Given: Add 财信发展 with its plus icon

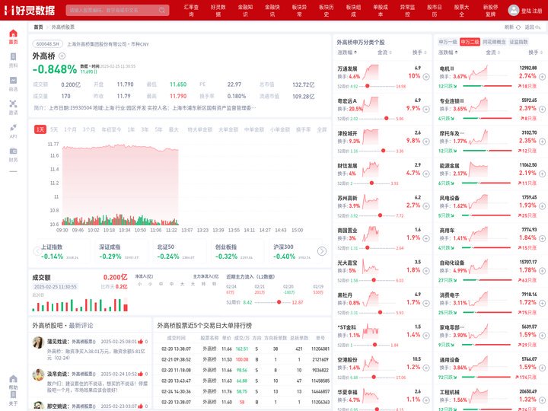Looking at the screenshot, I should pos(426,174).
